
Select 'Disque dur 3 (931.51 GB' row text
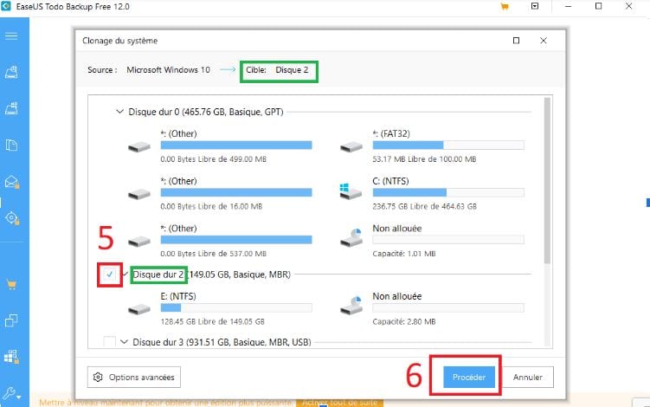pos(222,342)
